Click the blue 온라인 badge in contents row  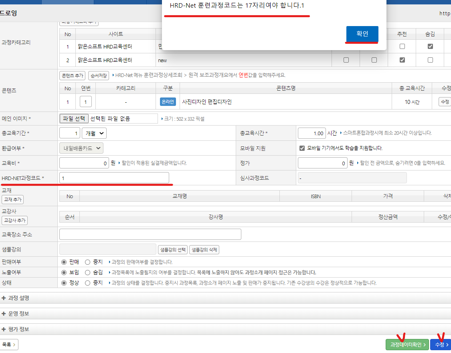168,102
